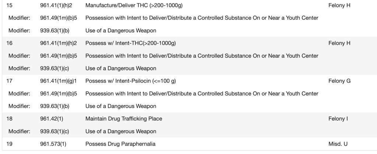Viewport: 377px width, 154px height.
Task: Click count number 18 in the table
Action: pos(10,119)
